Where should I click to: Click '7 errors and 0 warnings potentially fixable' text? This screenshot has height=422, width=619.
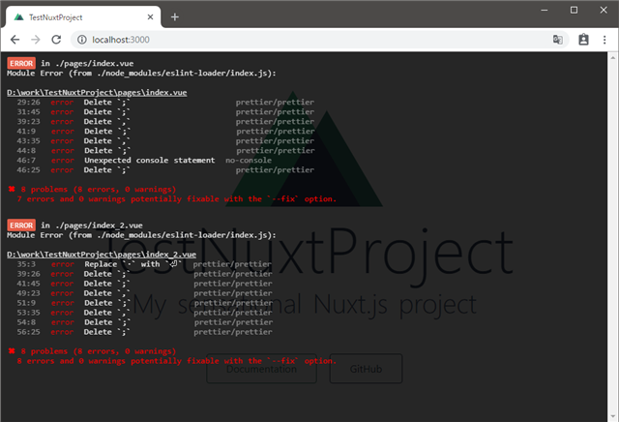tap(176, 199)
